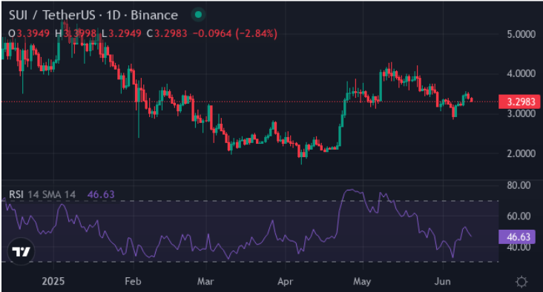This screenshot has height=292, width=543.
Task: Select the SUI / TetherUS symbol title
Action: click(52, 16)
